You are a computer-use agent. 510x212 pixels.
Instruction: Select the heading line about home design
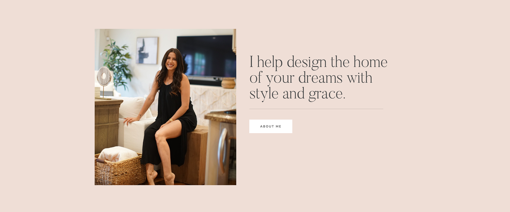pos(318,78)
